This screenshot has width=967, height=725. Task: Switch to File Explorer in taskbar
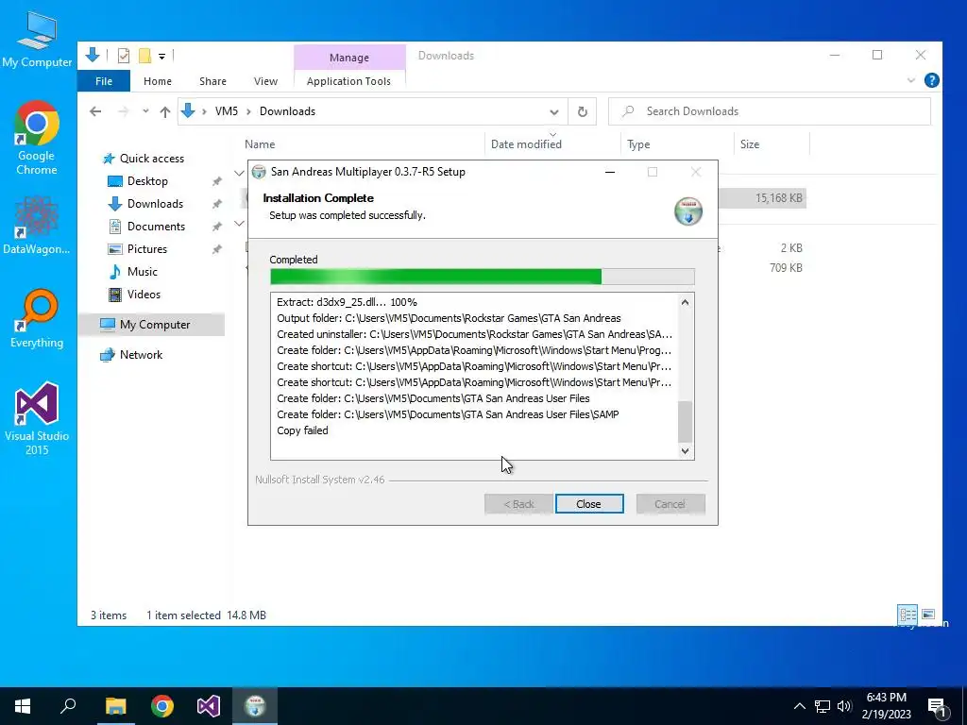[x=115, y=706]
